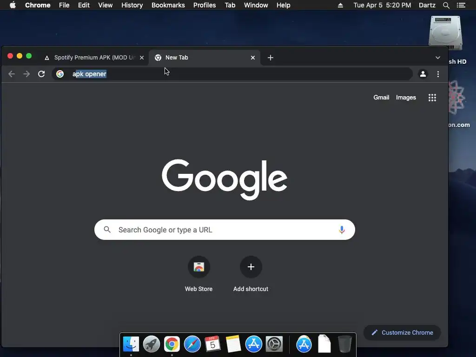Close the Spotify Premium APK tab
Screen dimensions: 476x357
coord(142,58)
